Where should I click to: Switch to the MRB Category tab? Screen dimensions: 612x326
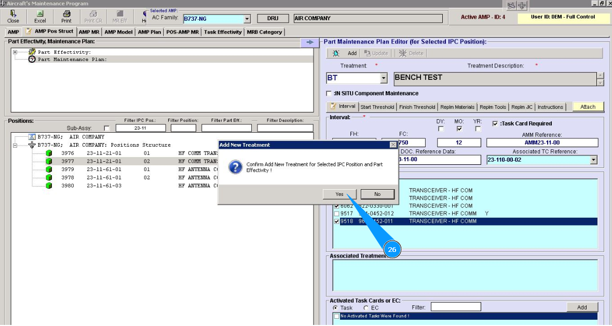tap(264, 32)
